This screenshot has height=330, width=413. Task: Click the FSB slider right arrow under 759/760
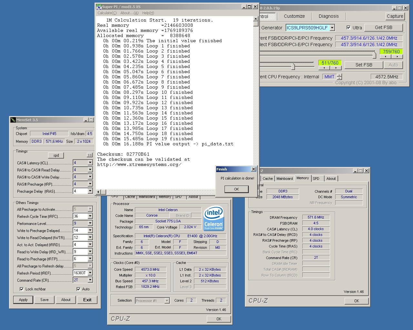397,57
